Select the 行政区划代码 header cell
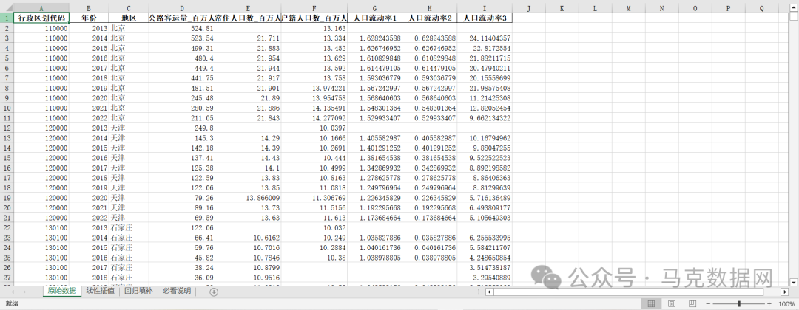This screenshot has height=310, width=799. click(x=41, y=18)
